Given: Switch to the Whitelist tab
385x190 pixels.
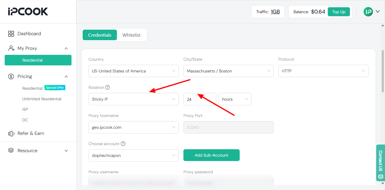Looking at the screenshot, I should [131, 35].
